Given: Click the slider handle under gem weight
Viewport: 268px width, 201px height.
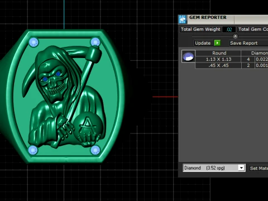Looking at the screenshot, I should (236, 36).
